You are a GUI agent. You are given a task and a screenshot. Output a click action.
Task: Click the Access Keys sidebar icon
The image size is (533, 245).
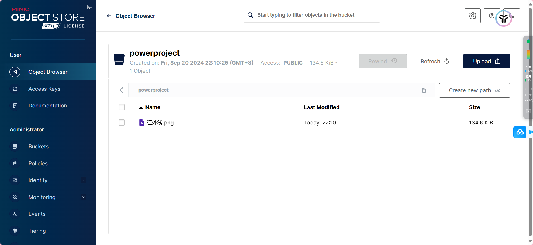[15, 89]
